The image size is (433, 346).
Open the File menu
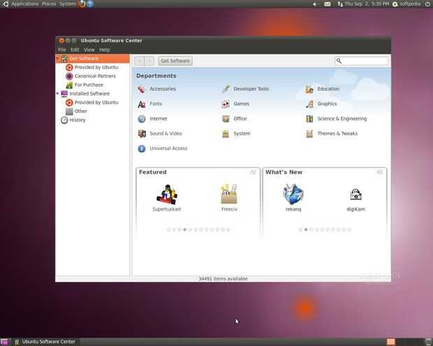pyautogui.click(x=62, y=50)
